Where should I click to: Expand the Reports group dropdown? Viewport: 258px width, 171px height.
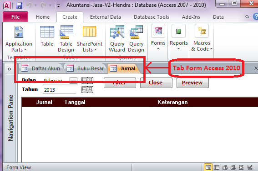coord(179,37)
